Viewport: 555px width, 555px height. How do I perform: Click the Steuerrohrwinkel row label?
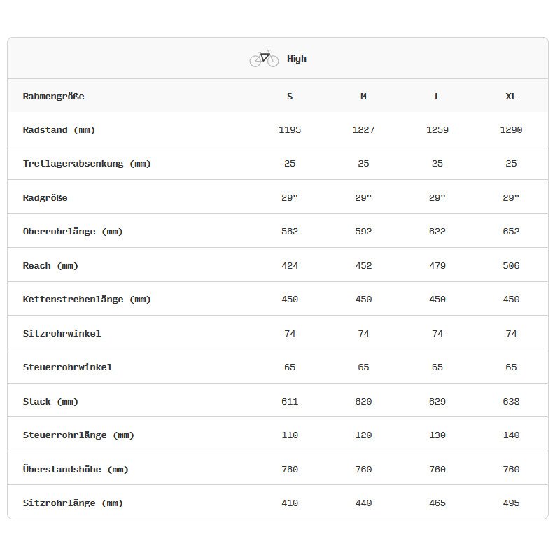(x=67, y=367)
